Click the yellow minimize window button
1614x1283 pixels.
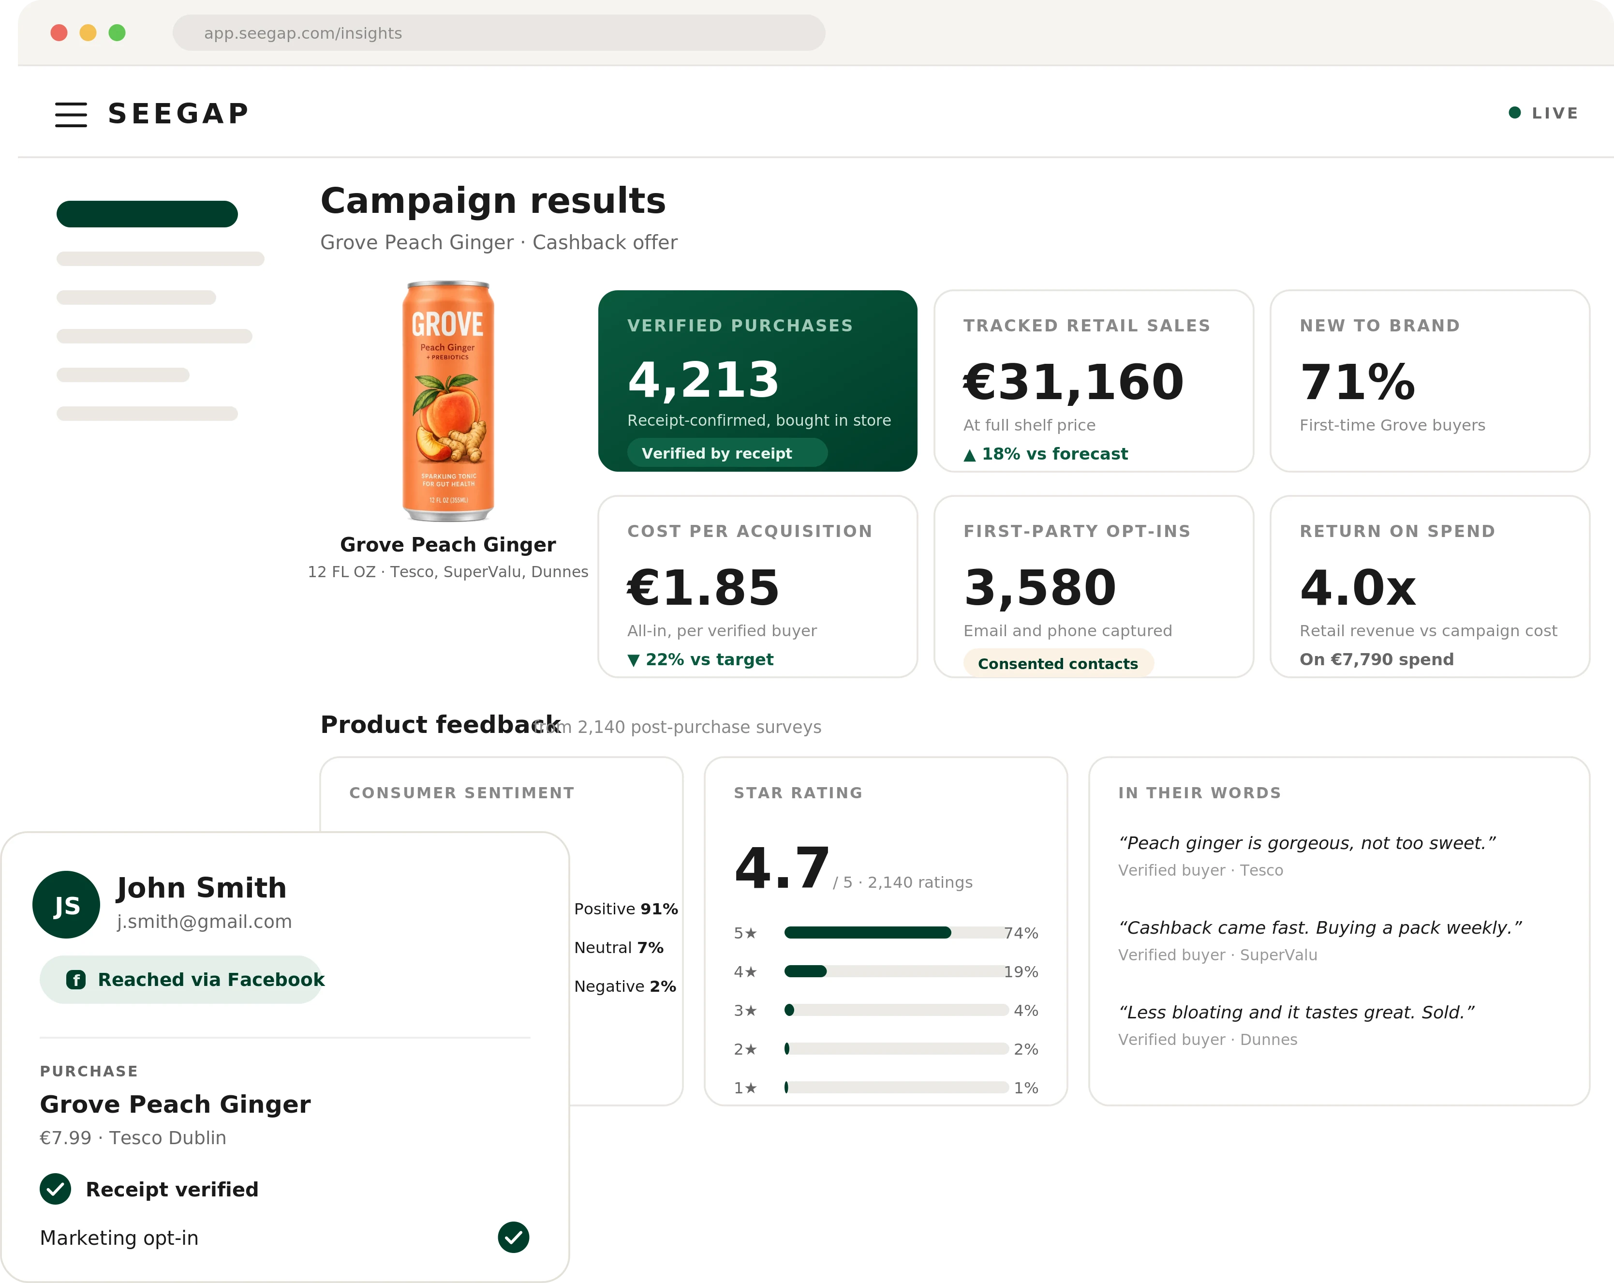coord(89,33)
